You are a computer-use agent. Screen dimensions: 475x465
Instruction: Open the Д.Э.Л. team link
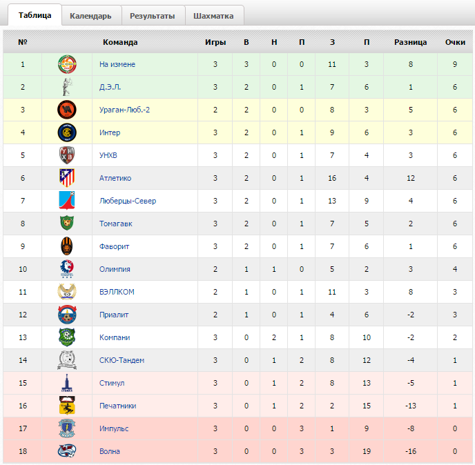(110, 87)
